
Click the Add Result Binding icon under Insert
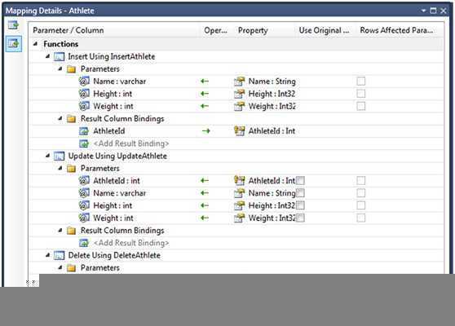[x=84, y=143]
